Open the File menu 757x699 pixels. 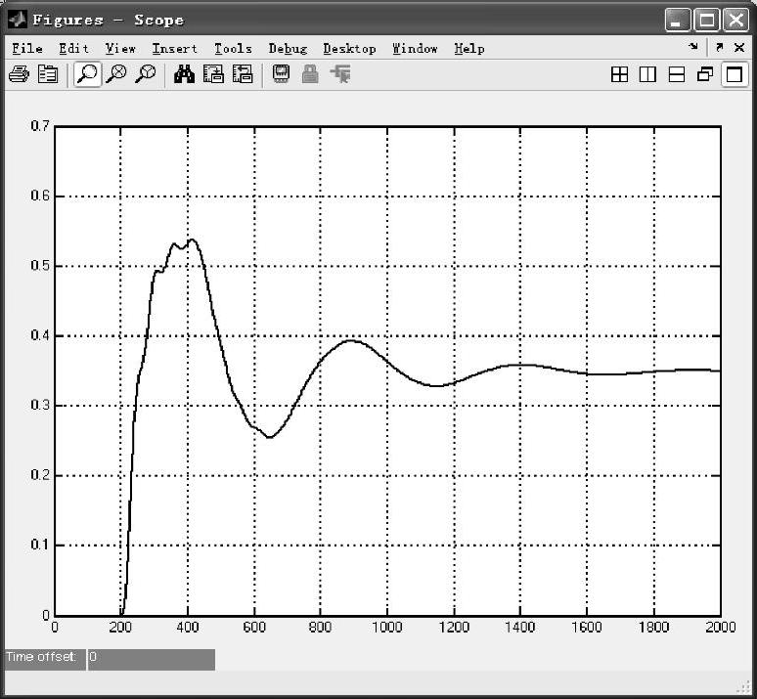27,48
